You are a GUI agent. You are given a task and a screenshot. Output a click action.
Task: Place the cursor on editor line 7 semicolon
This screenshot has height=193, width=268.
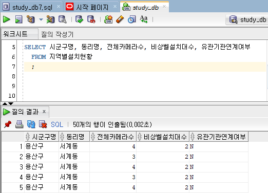click(33, 67)
